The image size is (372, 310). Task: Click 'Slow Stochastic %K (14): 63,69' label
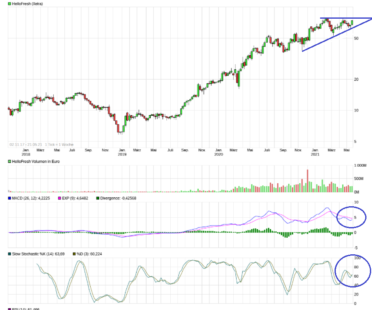[38, 254]
